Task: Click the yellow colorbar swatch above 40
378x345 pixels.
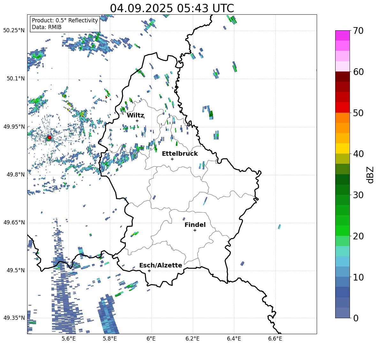Action: [x=342, y=148]
